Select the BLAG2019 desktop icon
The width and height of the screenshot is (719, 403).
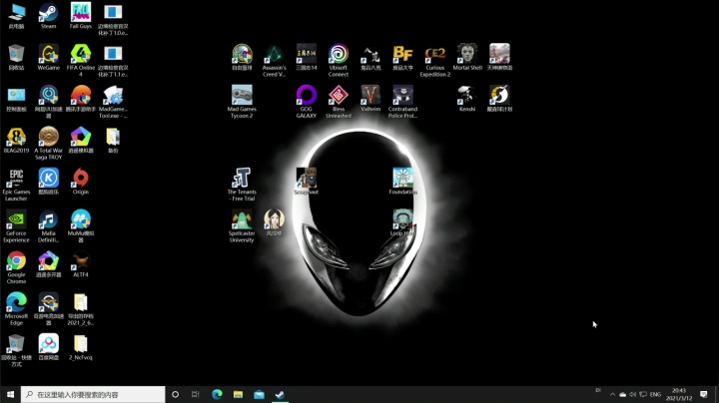point(16,140)
